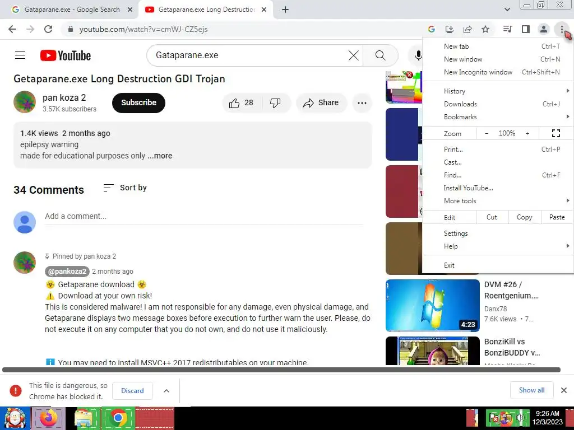Viewport: 574px width, 430px height.
Task: Click the Google icon in the address bar
Action: point(431,29)
